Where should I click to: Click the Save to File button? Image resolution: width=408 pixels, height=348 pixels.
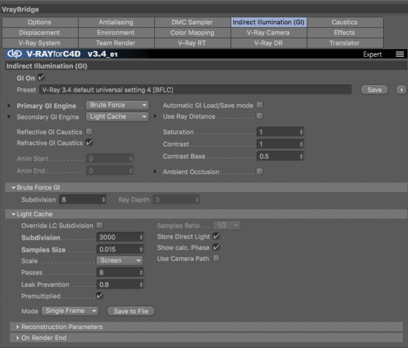click(131, 311)
